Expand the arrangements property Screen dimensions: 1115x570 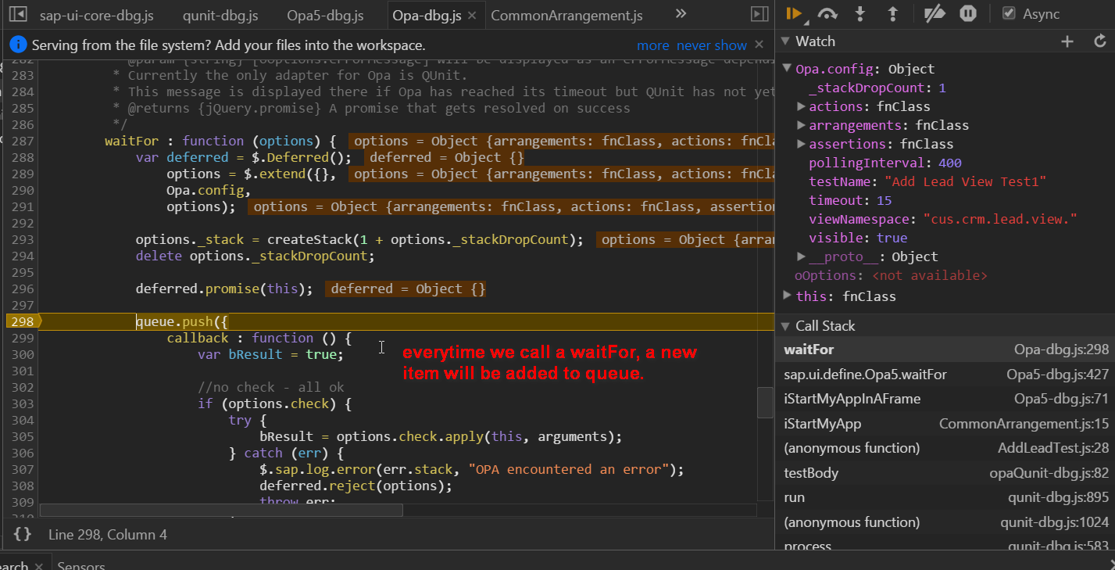(801, 125)
